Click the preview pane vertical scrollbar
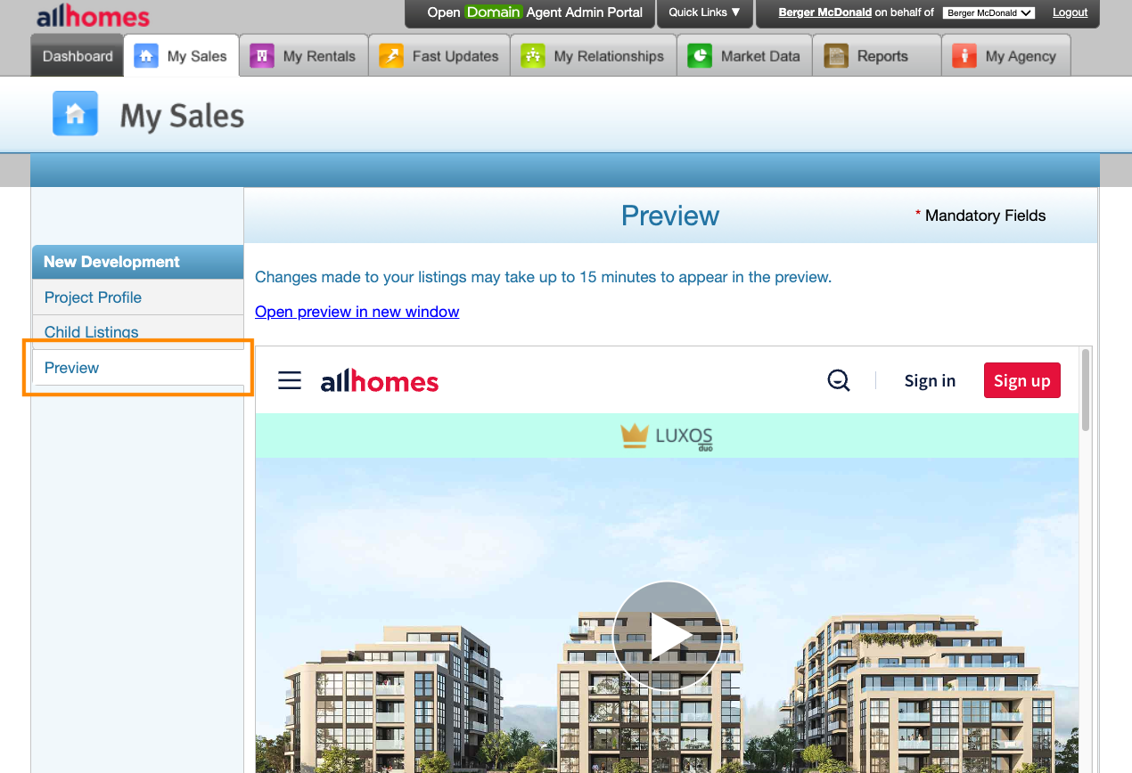The image size is (1132, 773). [x=1085, y=392]
